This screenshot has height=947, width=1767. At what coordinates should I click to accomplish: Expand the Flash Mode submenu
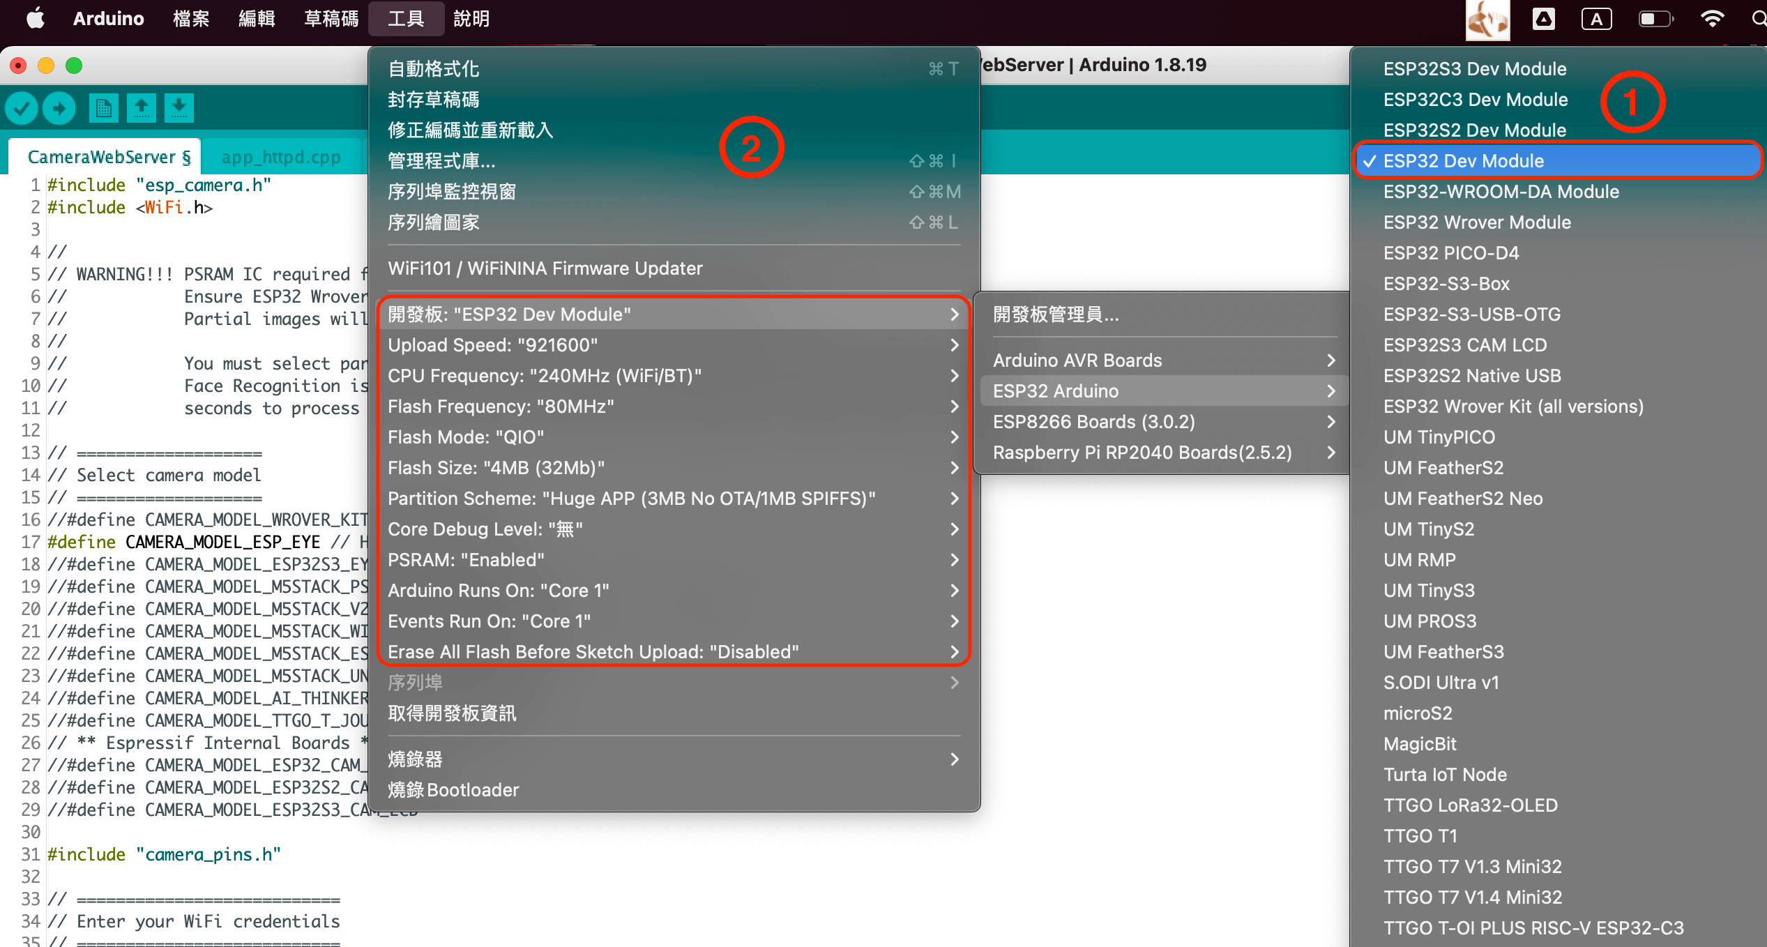674,437
